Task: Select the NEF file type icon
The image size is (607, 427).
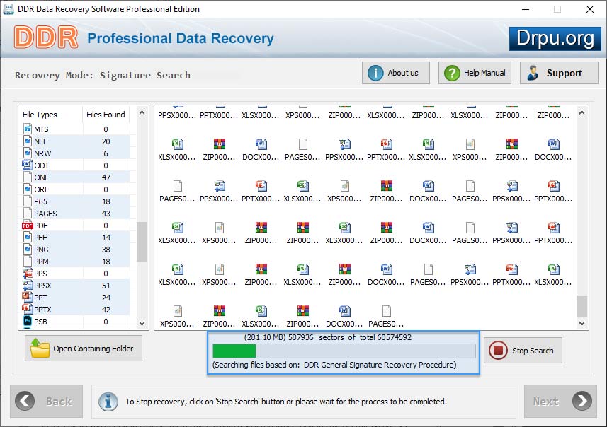Action: click(28, 141)
